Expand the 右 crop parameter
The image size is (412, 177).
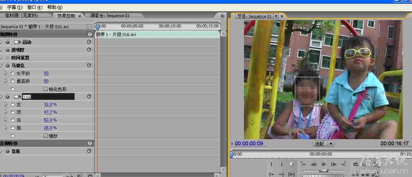click(x=6, y=120)
